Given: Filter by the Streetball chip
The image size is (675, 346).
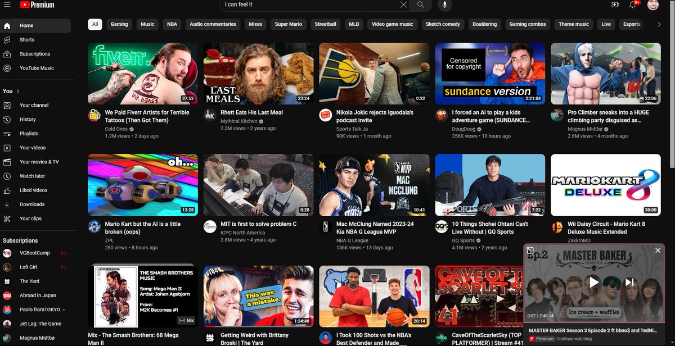Looking at the screenshot, I should [x=326, y=24].
